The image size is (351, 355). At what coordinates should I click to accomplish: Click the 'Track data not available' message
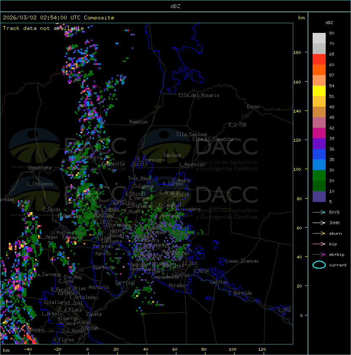click(x=43, y=28)
